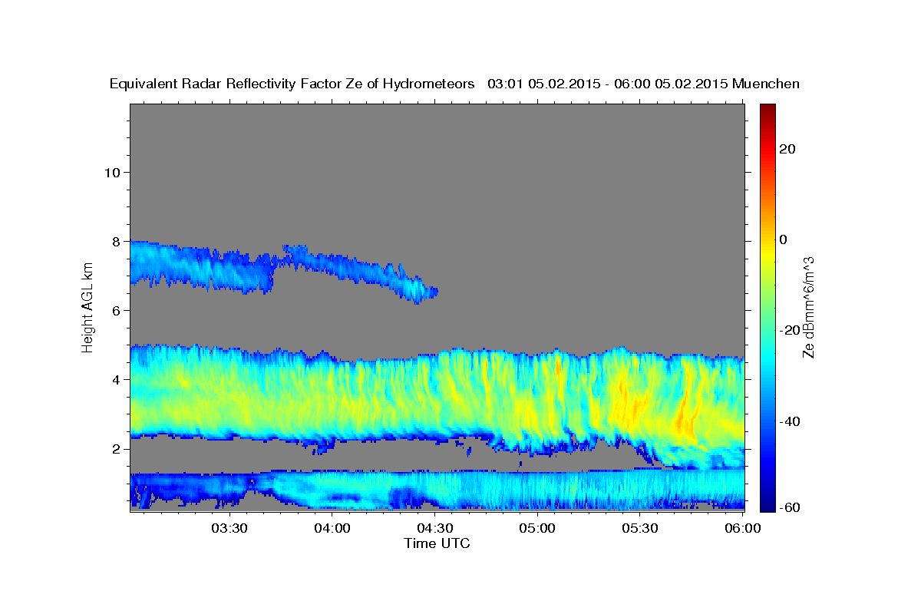The height and width of the screenshot is (614, 921).
Task: Click the height tick label 8
Action: [x=115, y=241]
